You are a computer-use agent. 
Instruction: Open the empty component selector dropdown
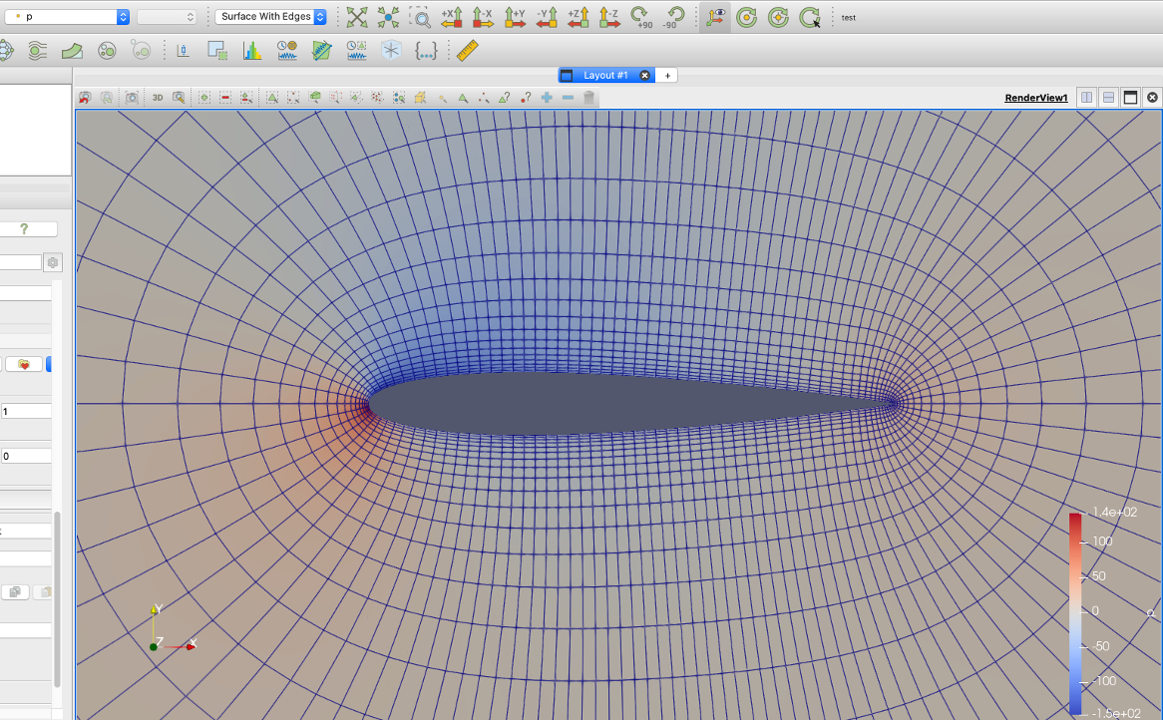[x=167, y=16]
